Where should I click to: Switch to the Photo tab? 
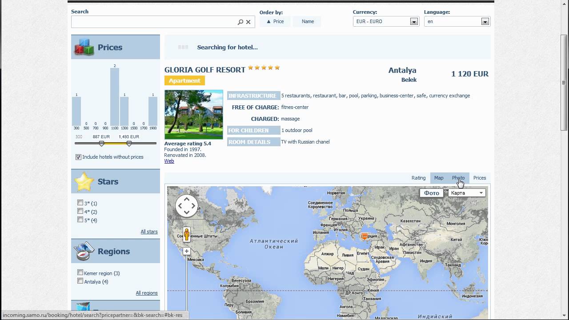458,178
